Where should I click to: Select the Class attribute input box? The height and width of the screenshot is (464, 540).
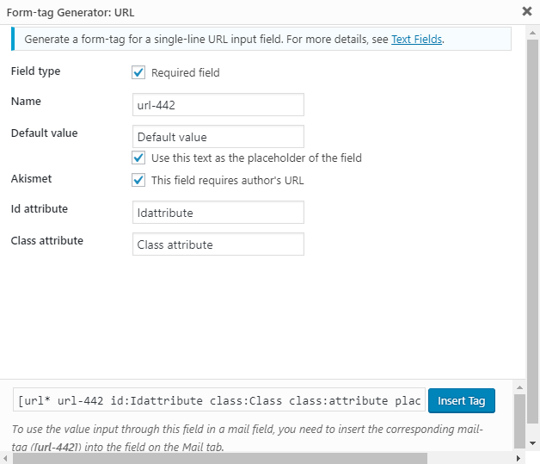click(218, 244)
